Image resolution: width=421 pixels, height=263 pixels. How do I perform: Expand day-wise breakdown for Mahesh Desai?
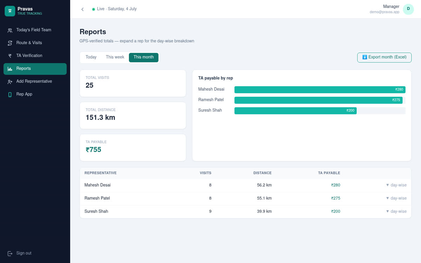(x=396, y=185)
